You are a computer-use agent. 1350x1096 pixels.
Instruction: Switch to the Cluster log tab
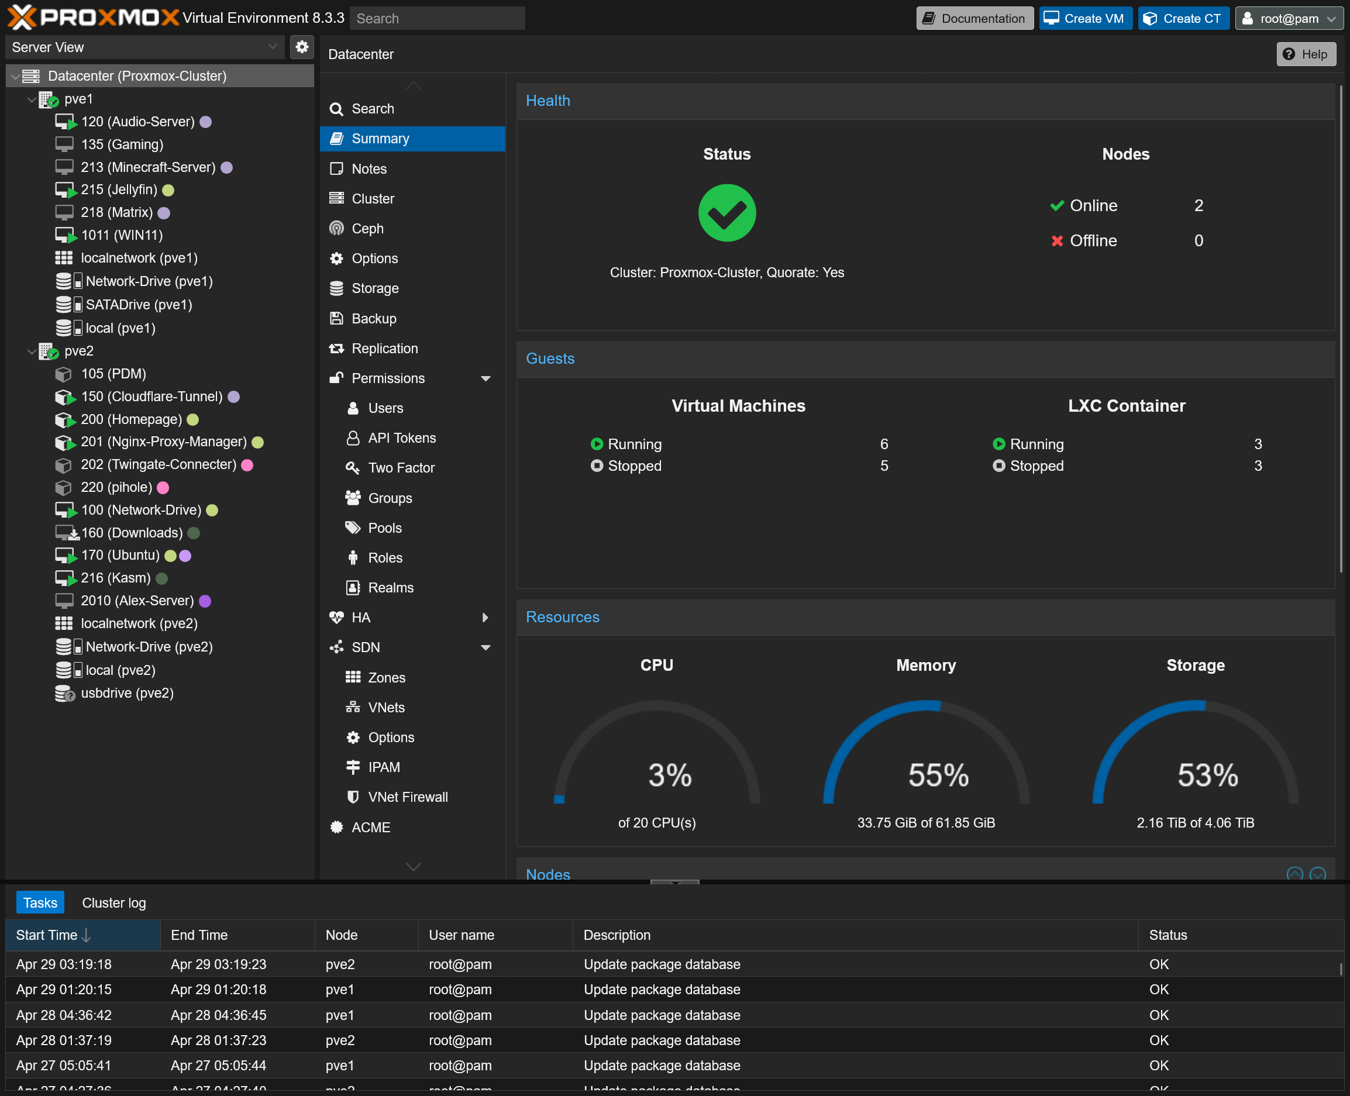pos(113,903)
